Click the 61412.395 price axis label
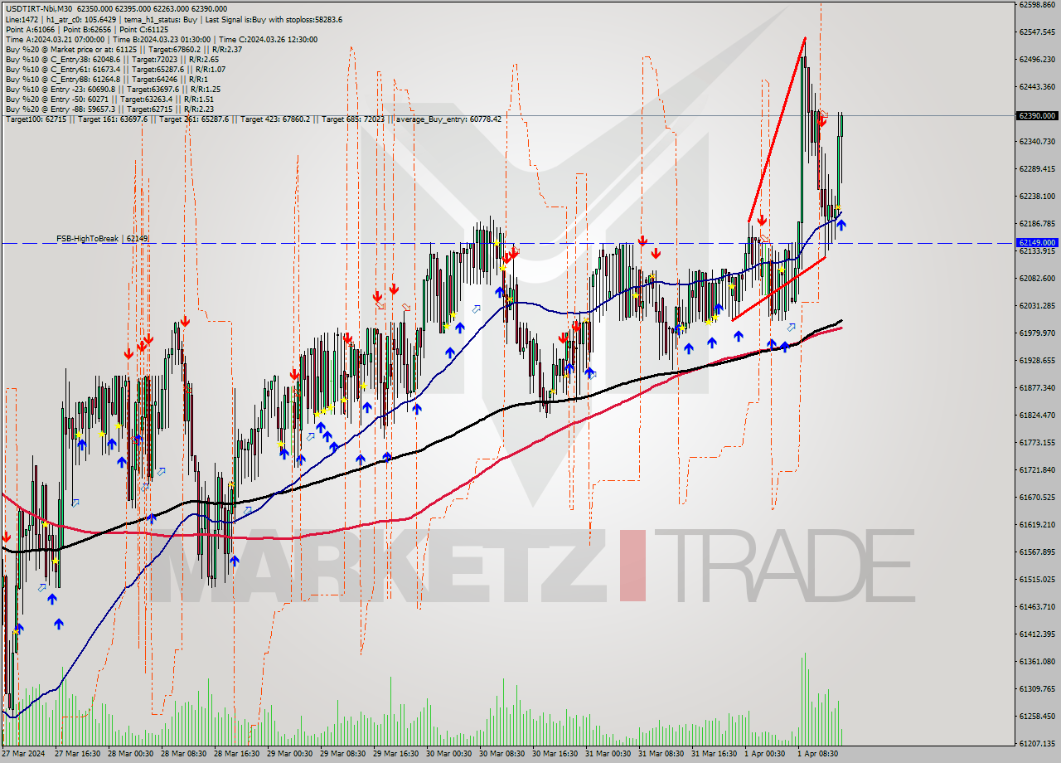Screen dimensions: 1061x763 click(x=1036, y=634)
